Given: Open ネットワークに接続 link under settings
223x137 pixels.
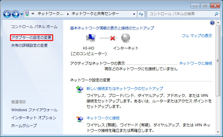Looking at the screenshot, I should [103, 118].
